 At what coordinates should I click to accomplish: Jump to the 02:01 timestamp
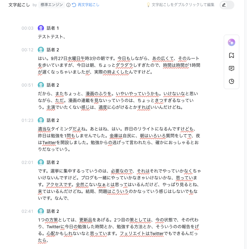(27, 162)
